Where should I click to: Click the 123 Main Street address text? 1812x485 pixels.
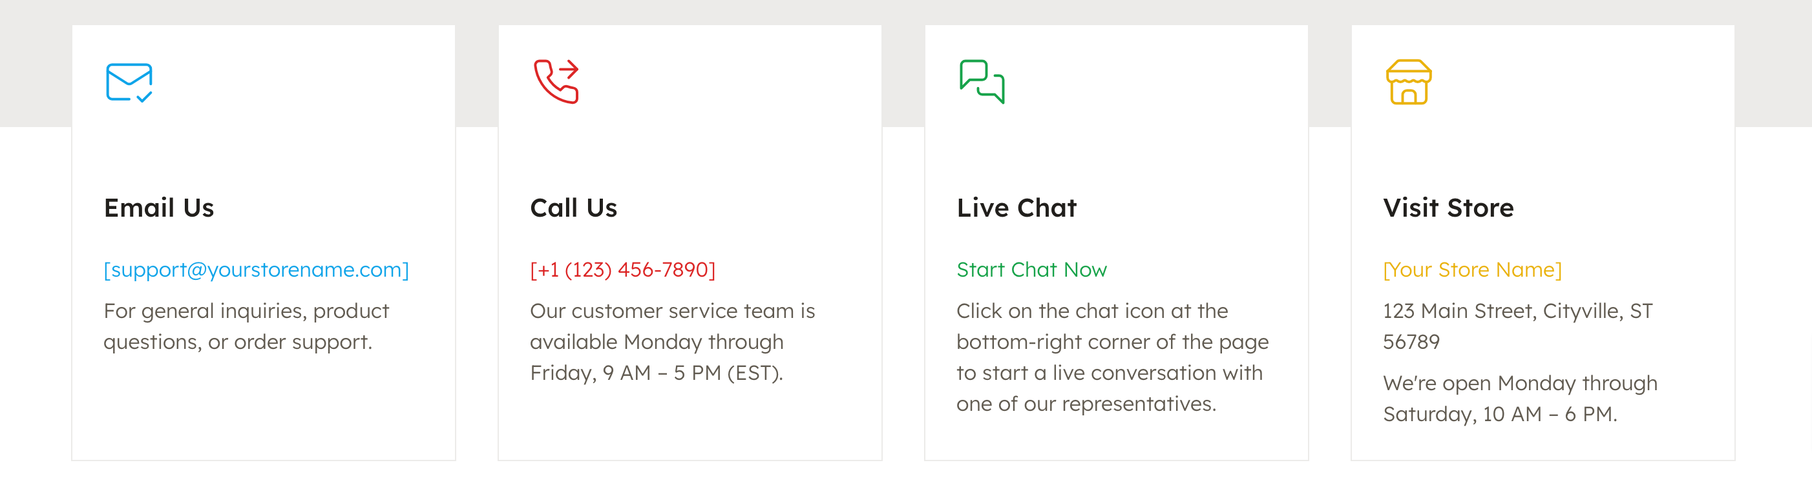coord(1517,326)
